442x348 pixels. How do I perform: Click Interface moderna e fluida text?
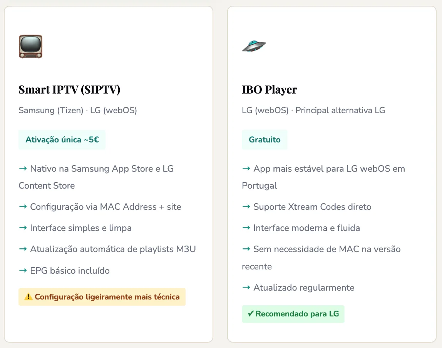pos(306,228)
